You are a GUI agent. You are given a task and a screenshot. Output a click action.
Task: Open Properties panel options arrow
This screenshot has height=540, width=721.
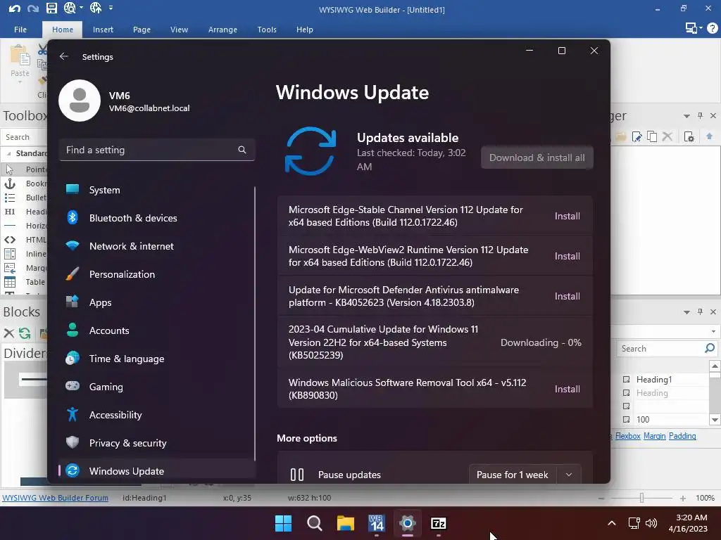click(686, 312)
